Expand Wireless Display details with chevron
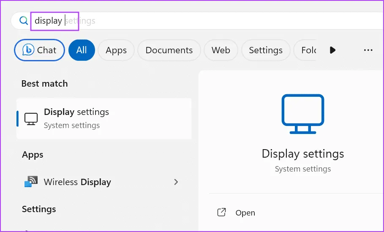384x232 pixels. (176, 182)
